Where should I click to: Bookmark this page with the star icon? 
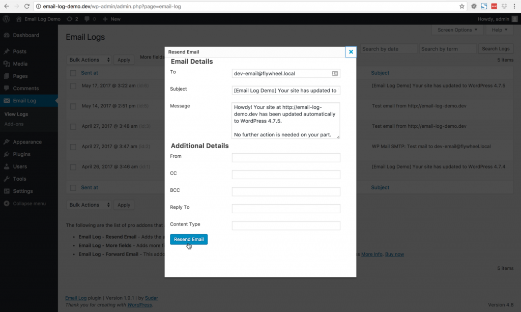462,6
